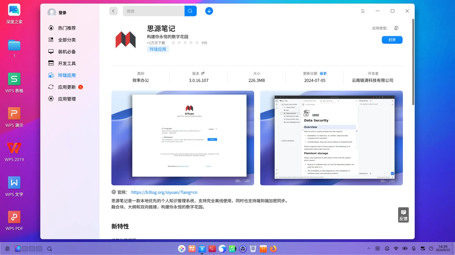Open the downloads manager icon
The height and width of the screenshot is (255, 455).
209,11
